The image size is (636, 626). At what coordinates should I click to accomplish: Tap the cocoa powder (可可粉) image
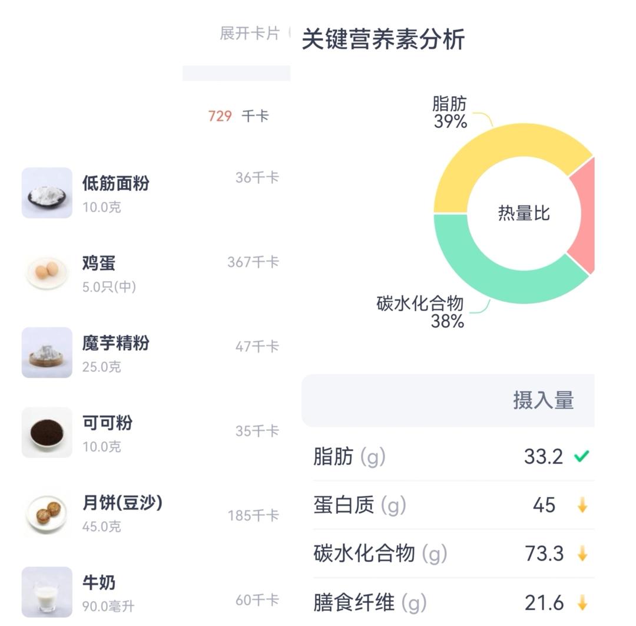click(x=47, y=433)
